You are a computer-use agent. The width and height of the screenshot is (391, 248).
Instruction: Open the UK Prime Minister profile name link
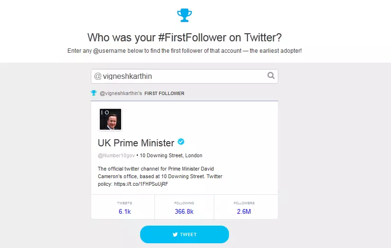tap(136, 143)
